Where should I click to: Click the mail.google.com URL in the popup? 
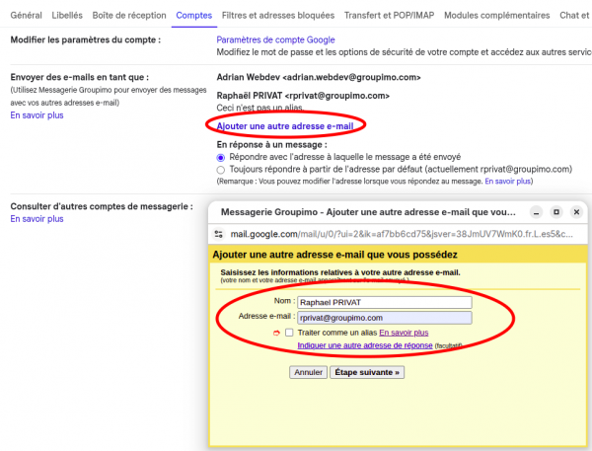(x=402, y=234)
